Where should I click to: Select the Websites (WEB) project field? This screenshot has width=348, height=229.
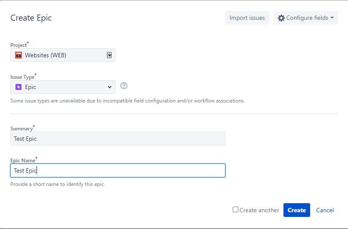(63, 55)
